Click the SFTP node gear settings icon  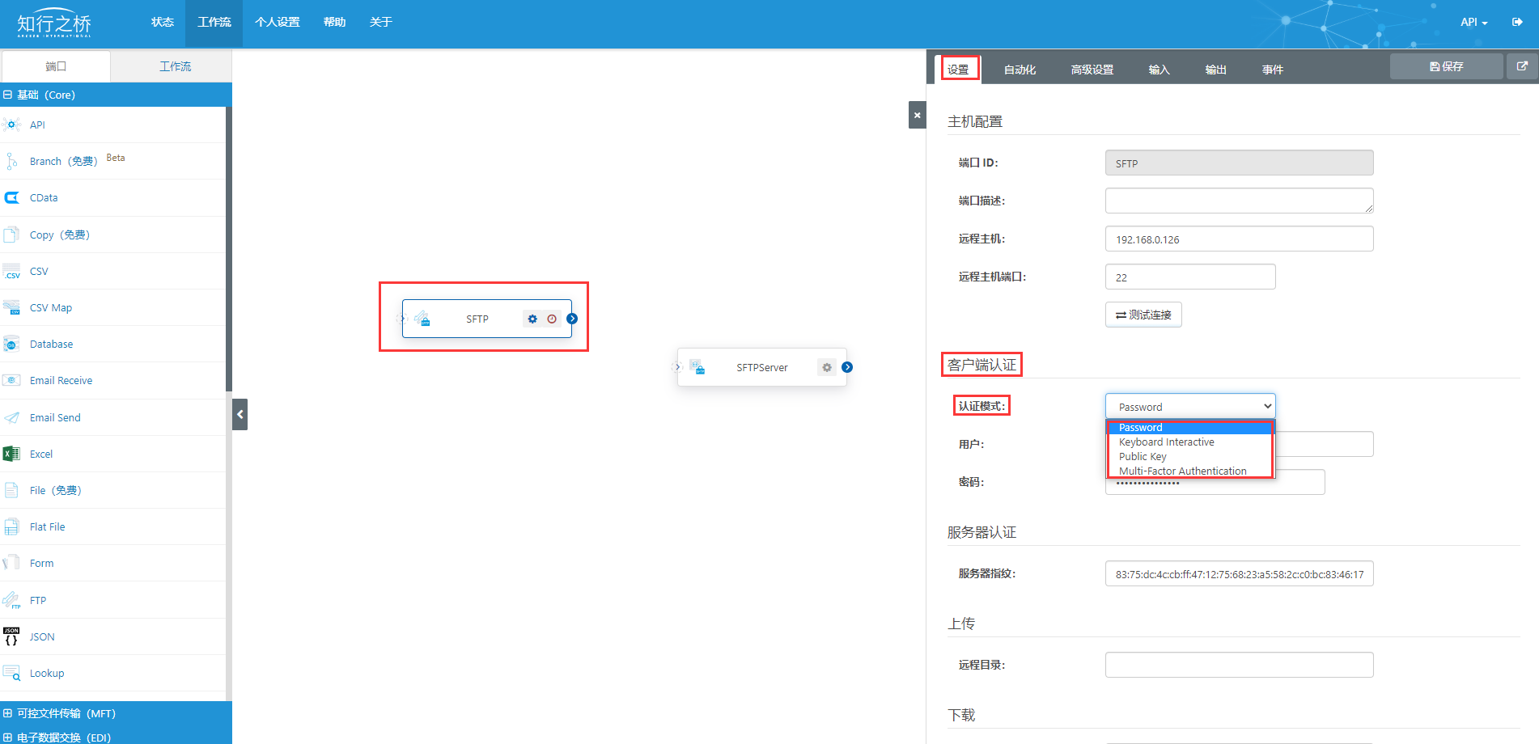point(532,319)
